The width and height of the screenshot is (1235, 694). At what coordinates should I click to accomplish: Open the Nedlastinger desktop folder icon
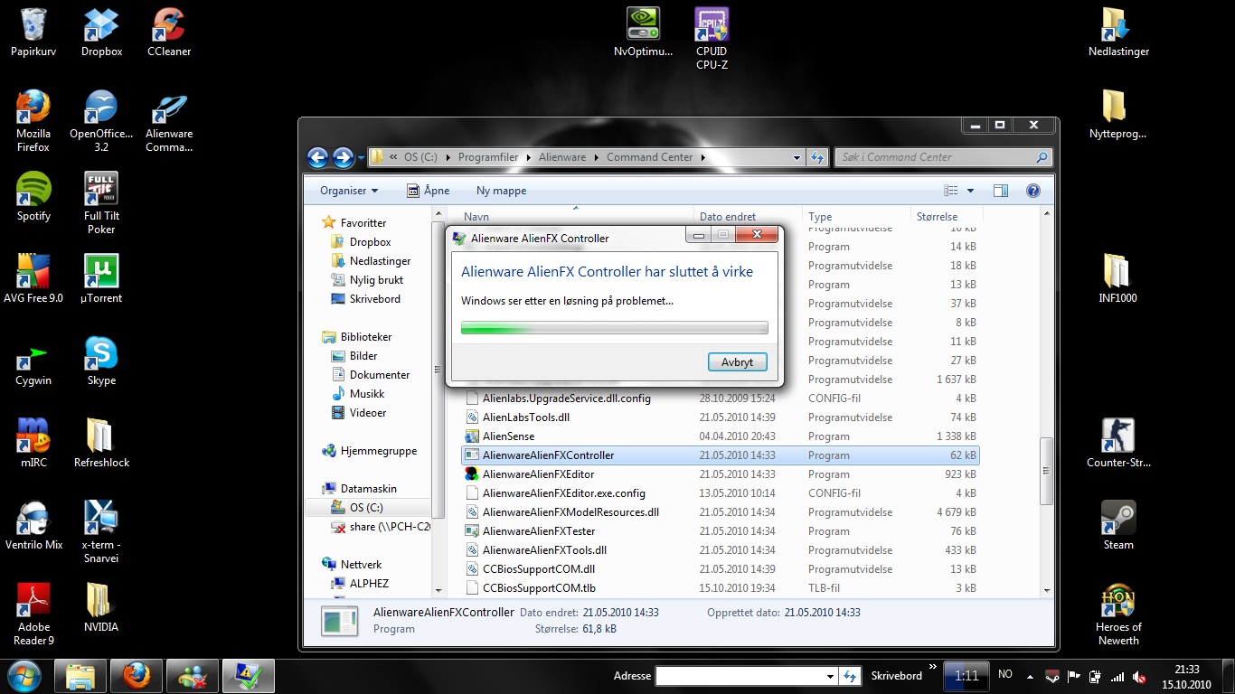click(x=1118, y=33)
